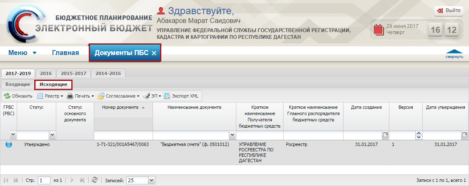469x186 pixels.
Task: Select the 2017-2019 period tab
Action: [18, 73]
